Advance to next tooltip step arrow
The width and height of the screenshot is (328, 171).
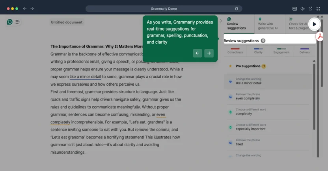click(209, 53)
